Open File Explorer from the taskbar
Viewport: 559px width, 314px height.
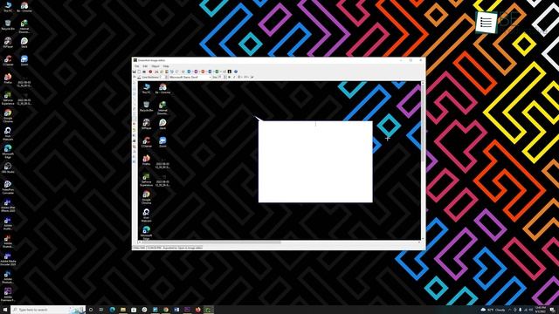[x=122, y=310]
